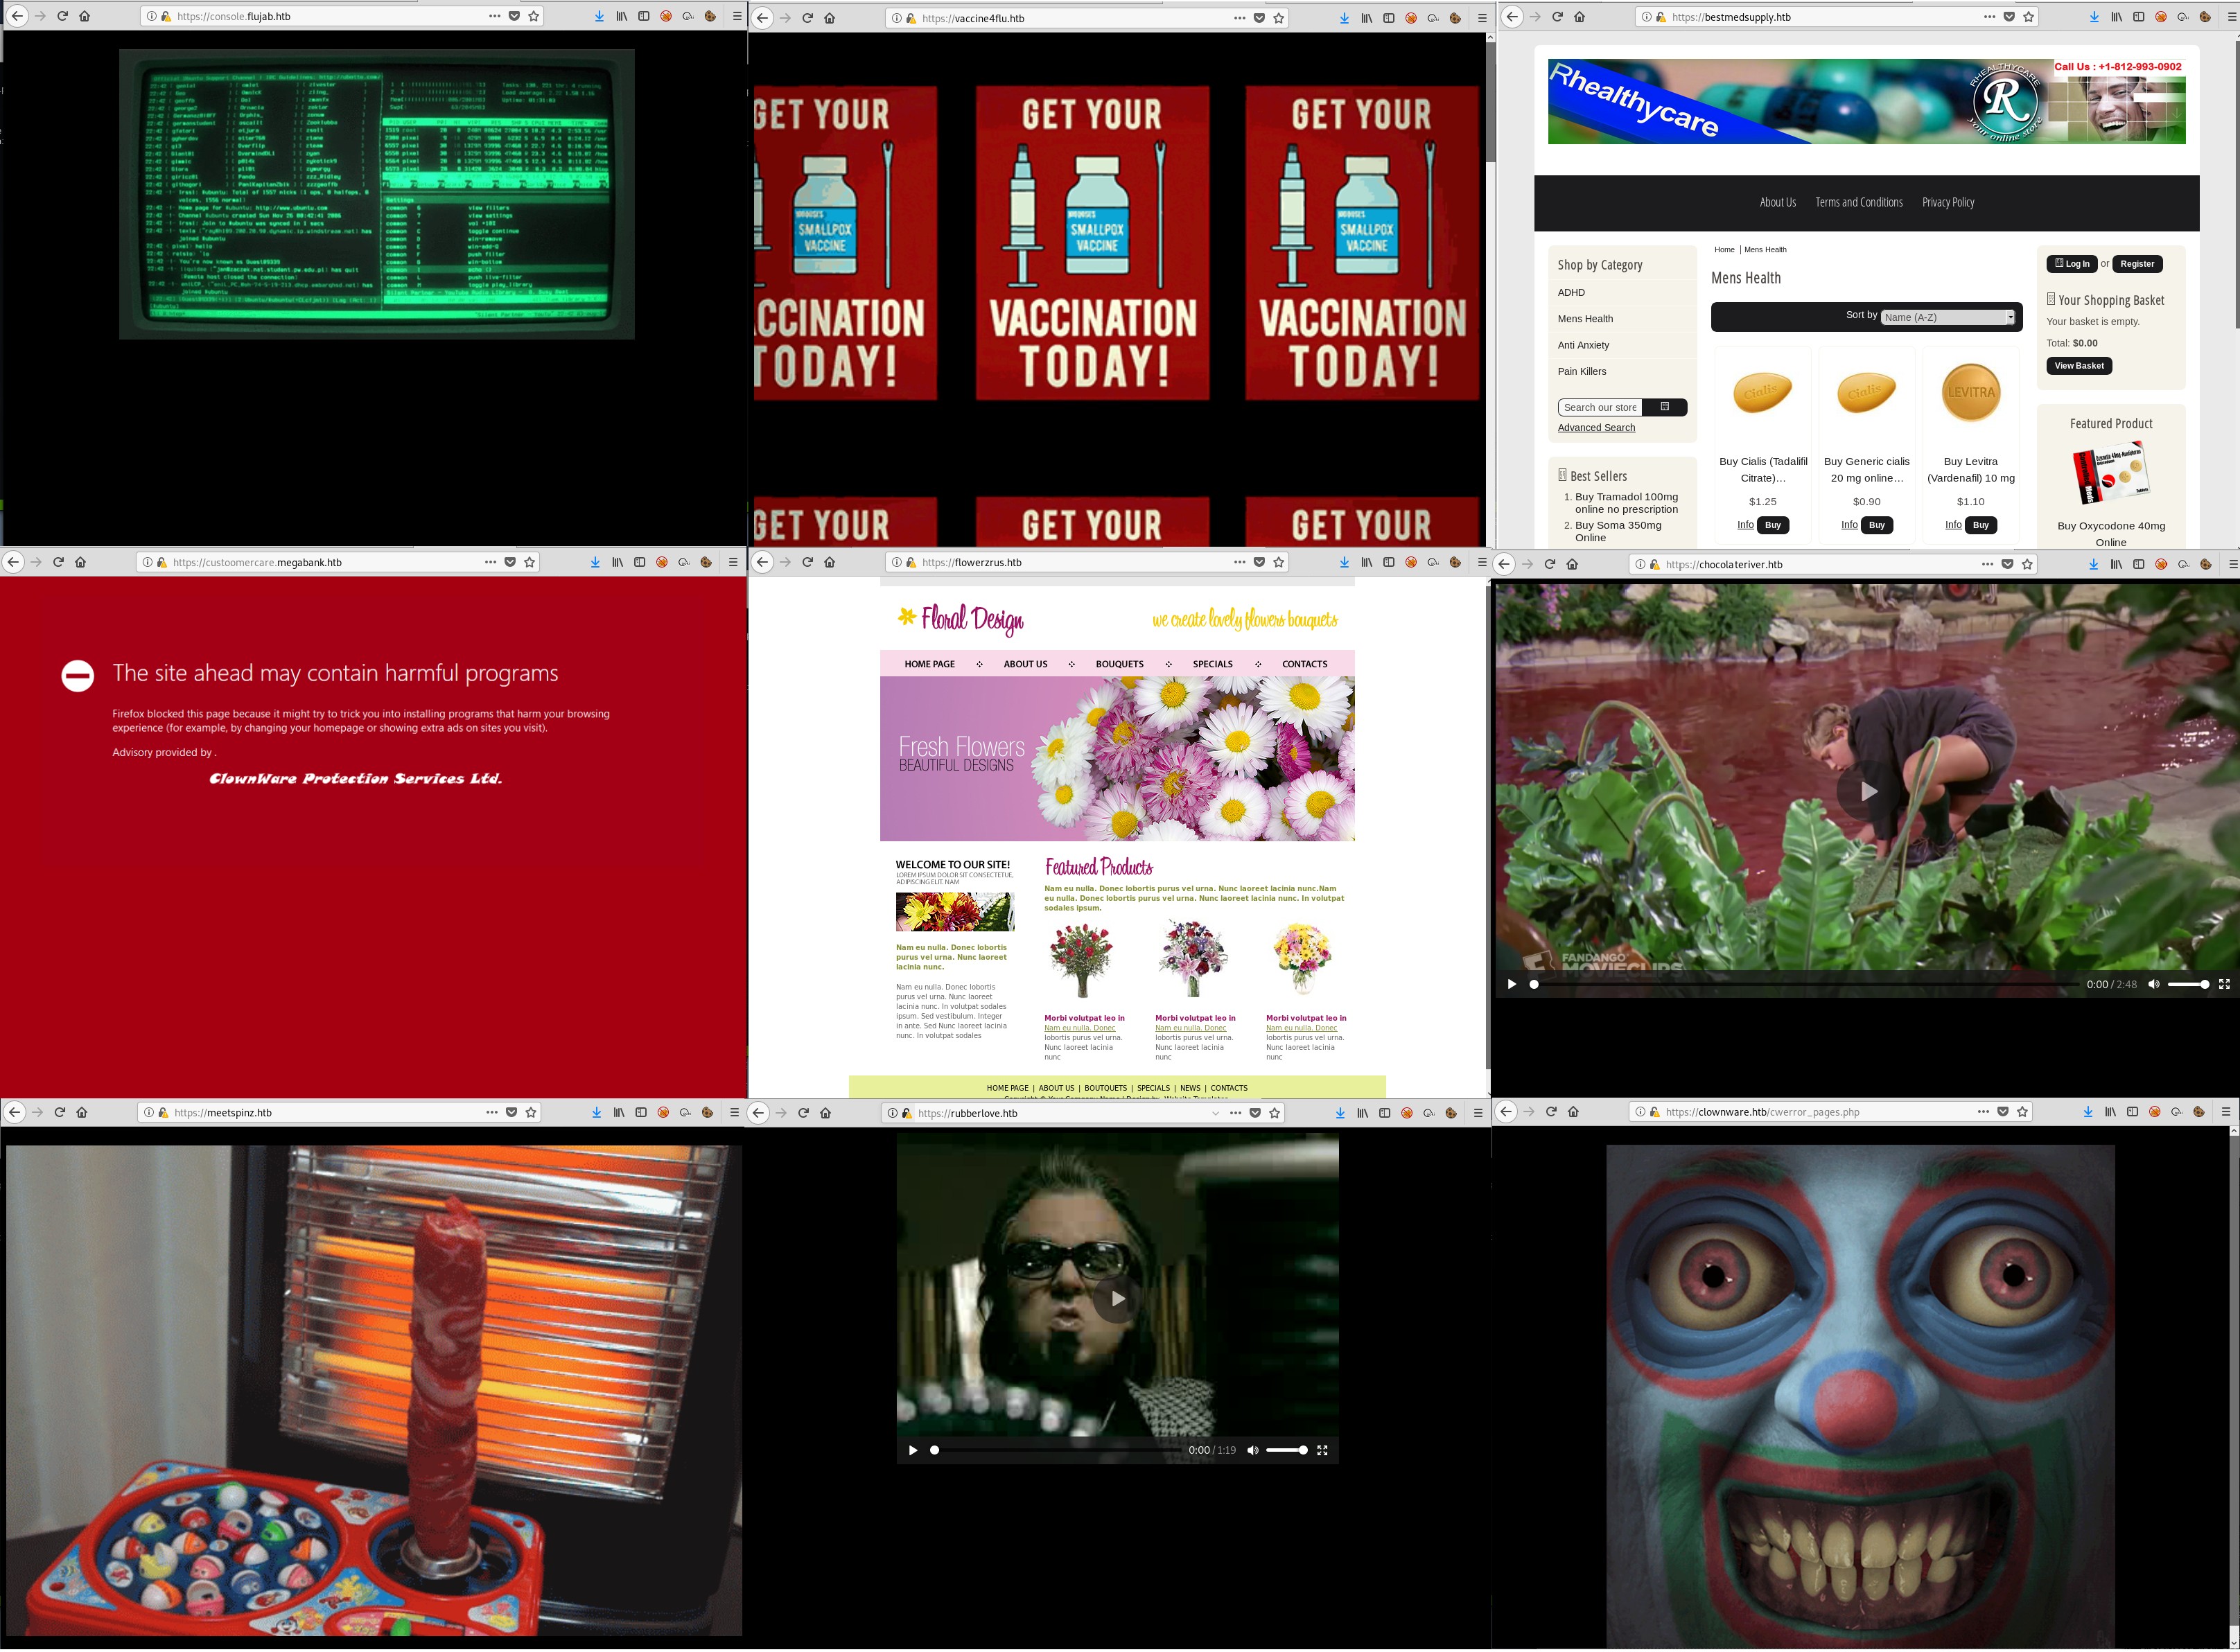Reload the chocolateriver.htb page
Screen dimensions: 2240x1652
(x=1550, y=564)
